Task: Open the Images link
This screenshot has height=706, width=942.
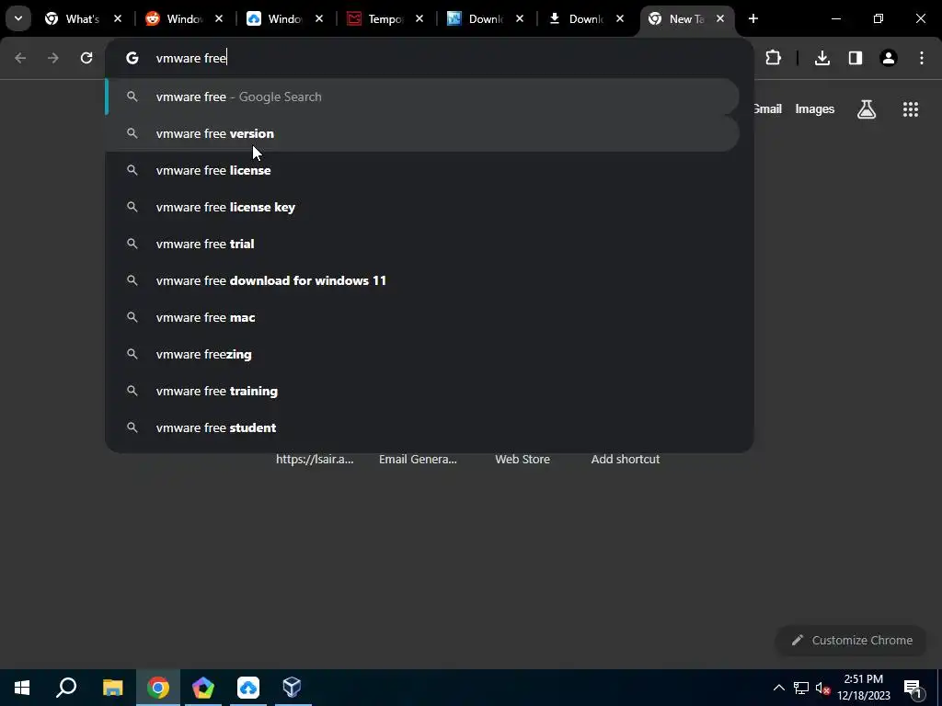Action: 815,108
